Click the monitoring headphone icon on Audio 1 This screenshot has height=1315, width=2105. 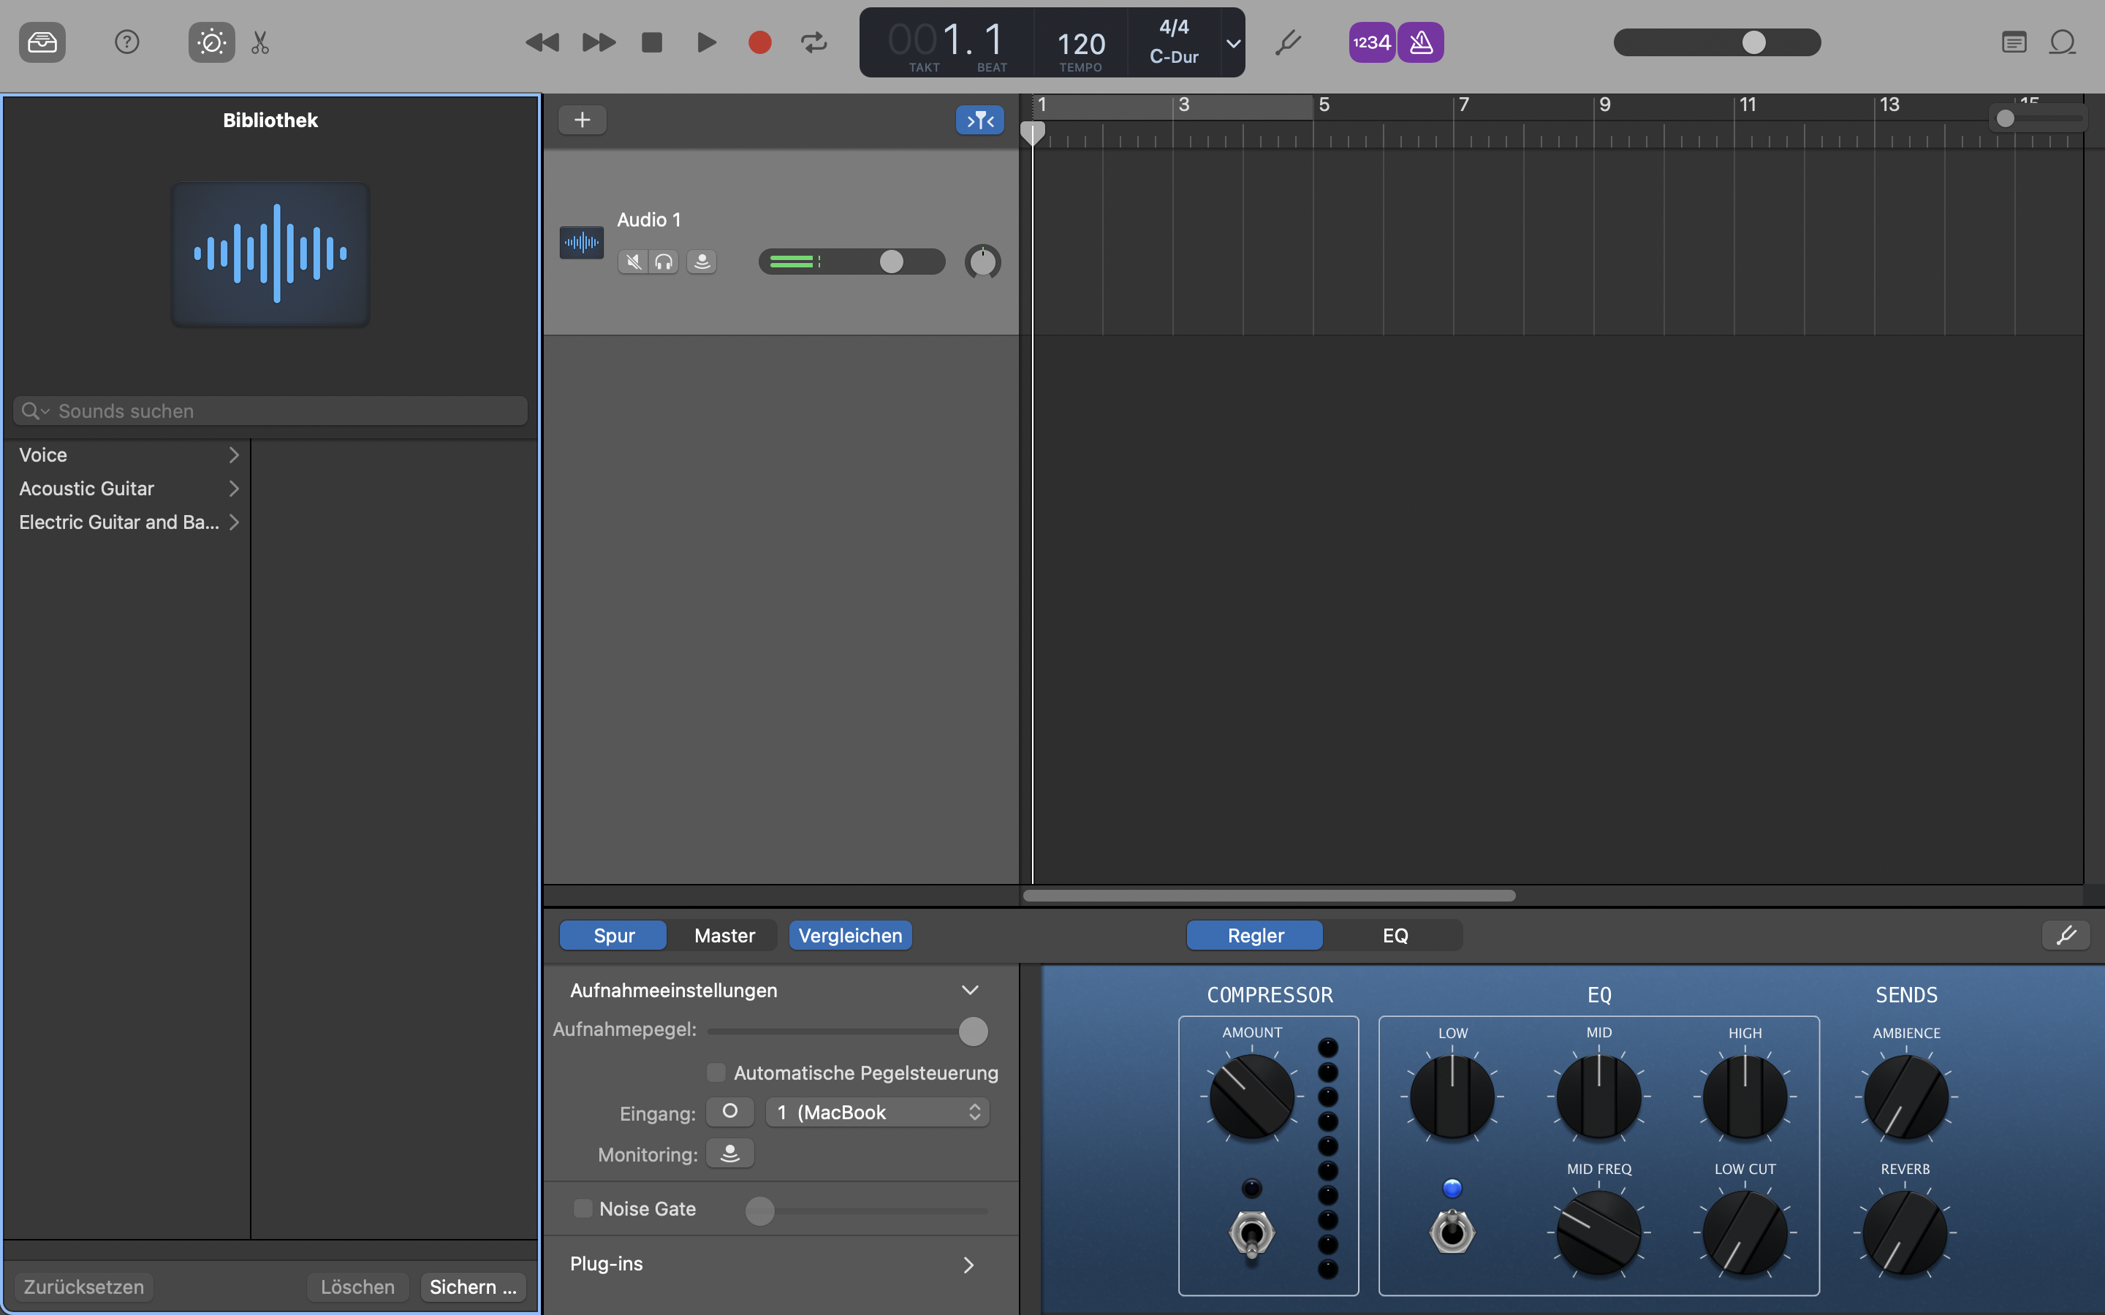pyautogui.click(x=664, y=261)
